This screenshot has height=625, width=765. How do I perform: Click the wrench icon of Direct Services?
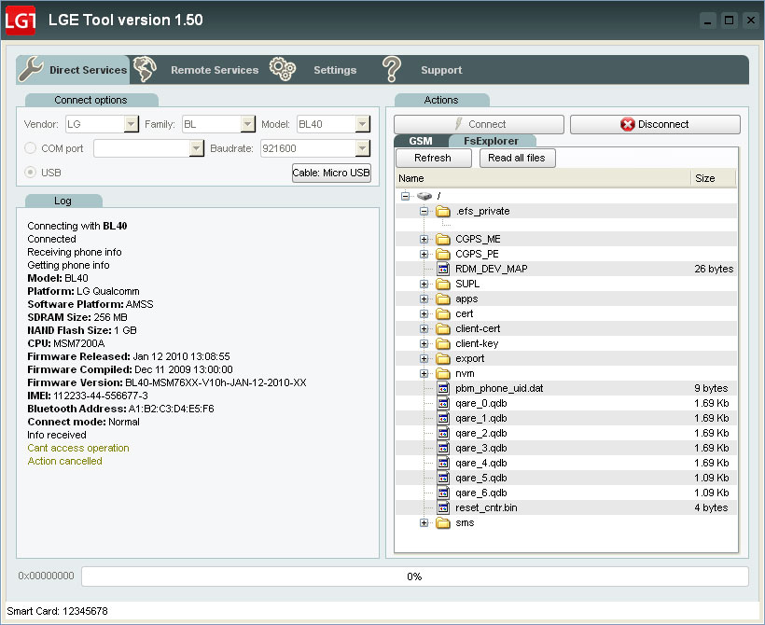pyautogui.click(x=31, y=69)
